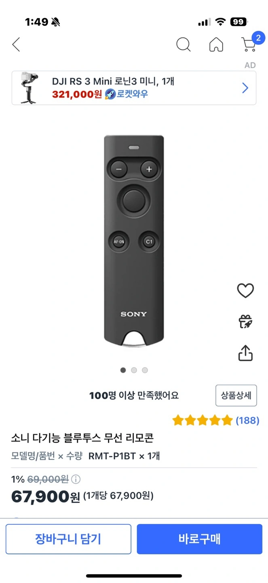Tap the 상품상세 button
The image size is (268, 583).
[236, 396]
